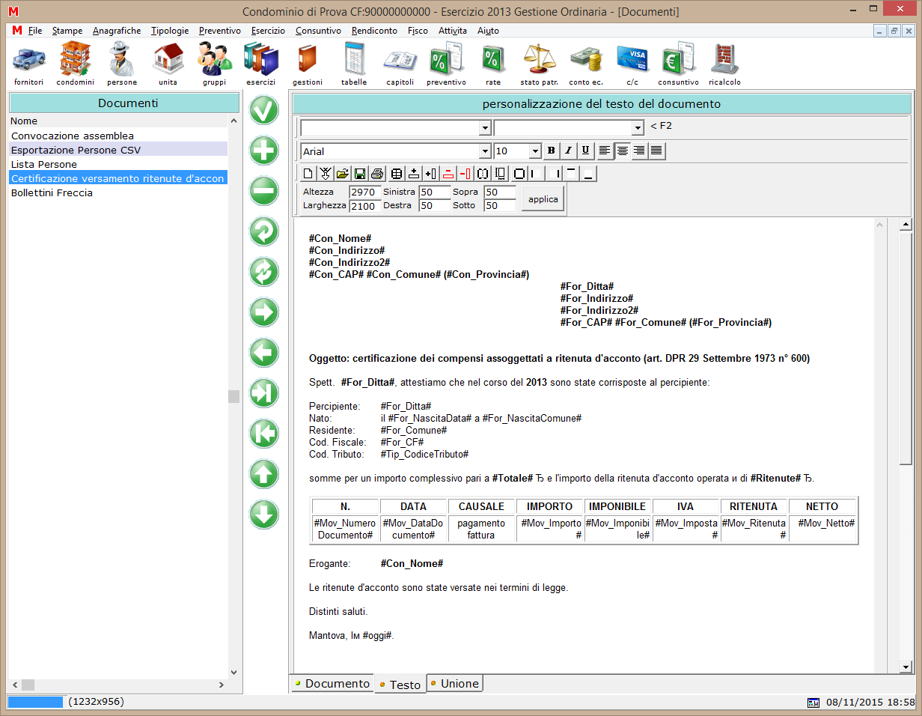Open the font size 10 dropdown
922x716 pixels.
coord(534,151)
